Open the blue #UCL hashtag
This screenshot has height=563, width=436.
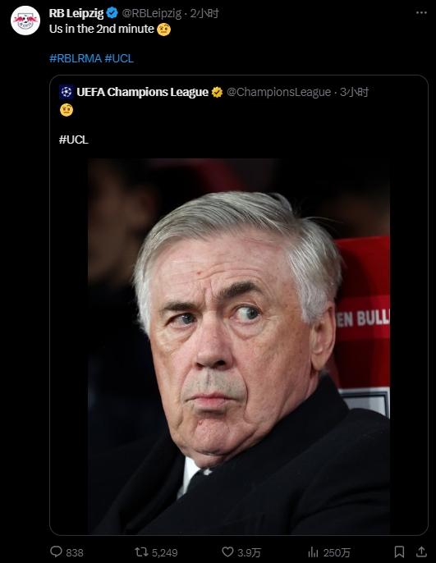pyautogui.click(x=119, y=58)
